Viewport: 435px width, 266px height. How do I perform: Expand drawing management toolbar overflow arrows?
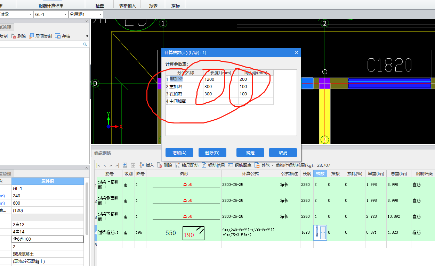(87, 36)
